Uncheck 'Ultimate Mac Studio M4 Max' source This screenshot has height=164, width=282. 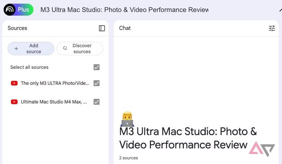(x=97, y=102)
